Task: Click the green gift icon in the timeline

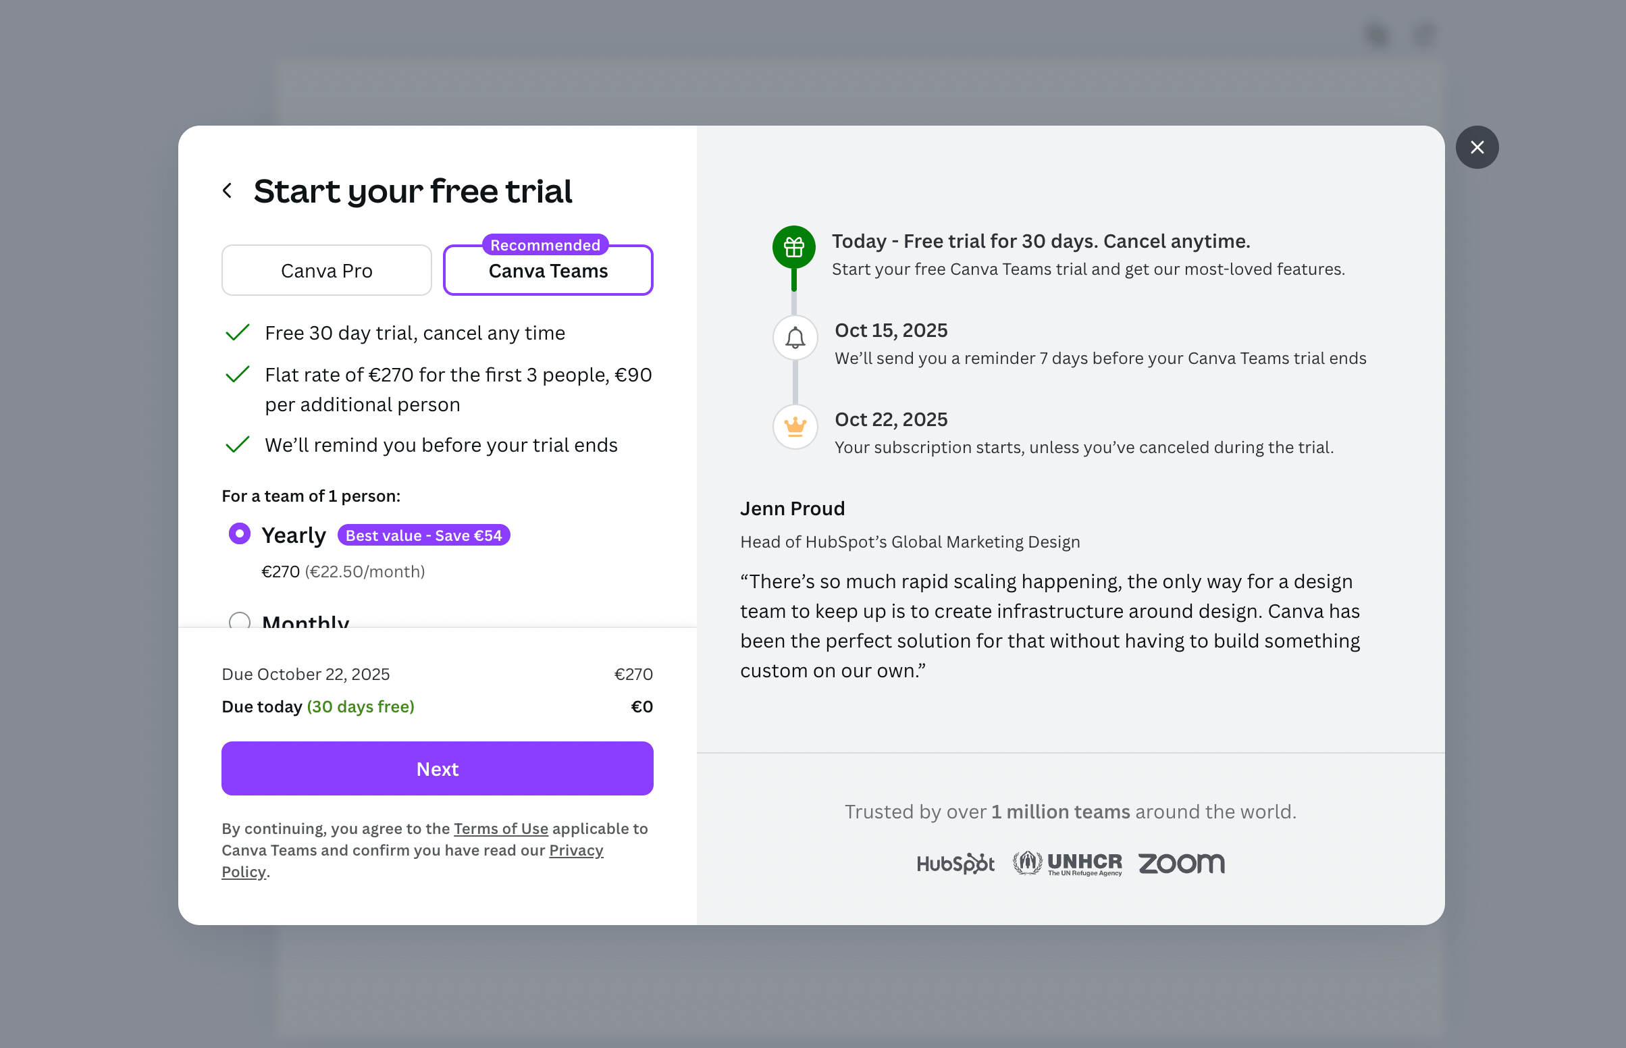Action: tap(793, 246)
